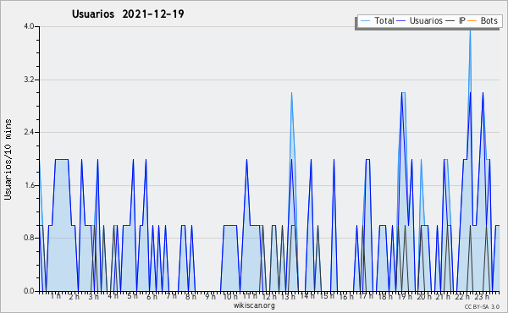Click the 4.0 y-axis value

click(29, 26)
